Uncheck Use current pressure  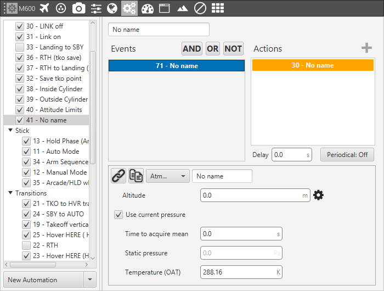[x=118, y=215]
